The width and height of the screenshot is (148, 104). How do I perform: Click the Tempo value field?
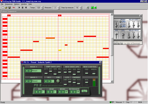pyautogui.click(x=38, y=8)
